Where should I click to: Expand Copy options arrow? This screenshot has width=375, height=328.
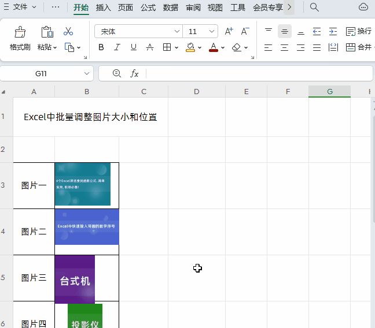[79, 47]
